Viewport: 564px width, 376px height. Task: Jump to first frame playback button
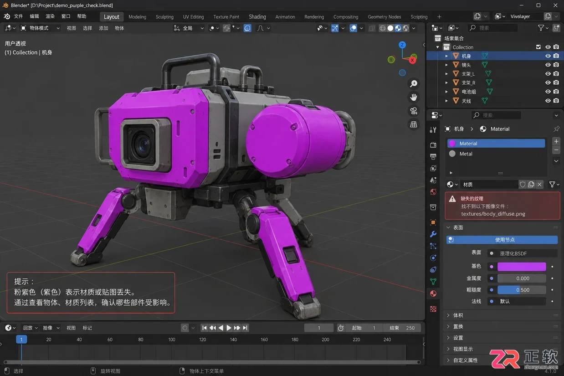205,328
